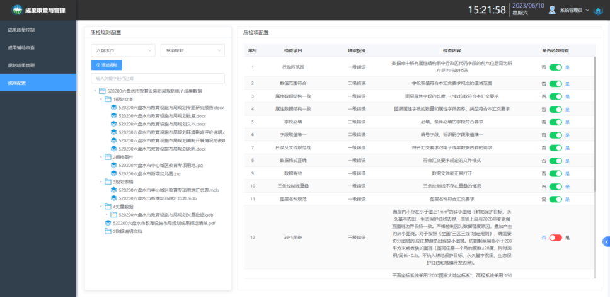The height and width of the screenshot is (298, 610).
Task: Toggle required check for 图层名称规范
Action: tap(556, 199)
